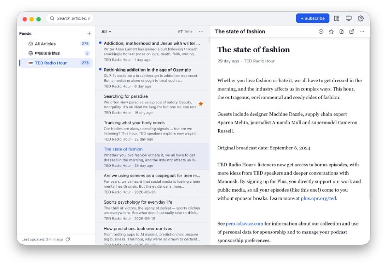
Task: Click the unread dot on Rethinking addiction
Action: pyautogui.click(x=100, y=69)
